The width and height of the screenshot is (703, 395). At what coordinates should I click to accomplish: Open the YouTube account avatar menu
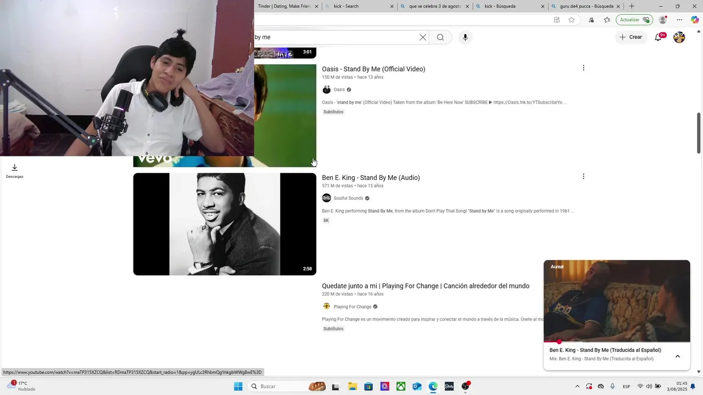pos(679,37)
